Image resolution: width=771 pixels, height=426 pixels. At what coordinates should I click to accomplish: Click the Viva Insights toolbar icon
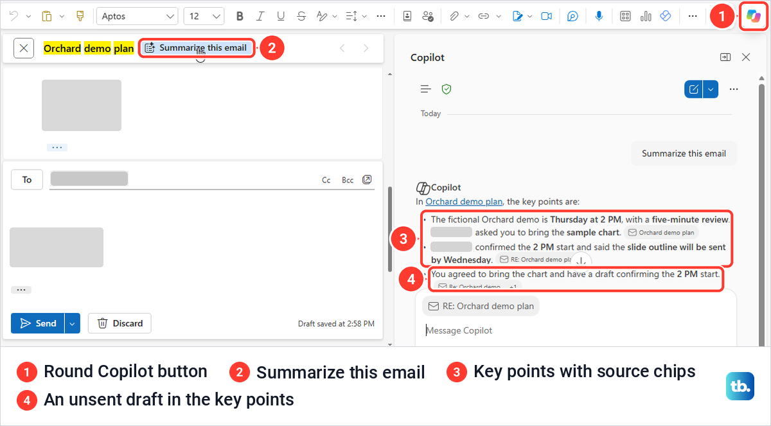click(666, 16)
